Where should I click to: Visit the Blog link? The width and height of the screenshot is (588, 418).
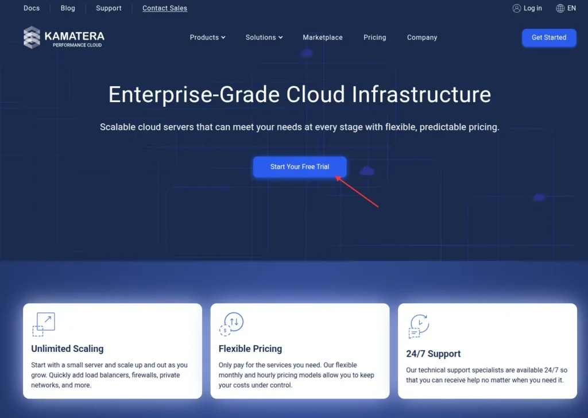[x=68, y=8]
